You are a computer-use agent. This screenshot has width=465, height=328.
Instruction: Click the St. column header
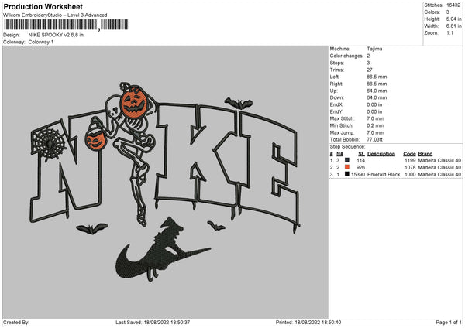tap(361, 154)
